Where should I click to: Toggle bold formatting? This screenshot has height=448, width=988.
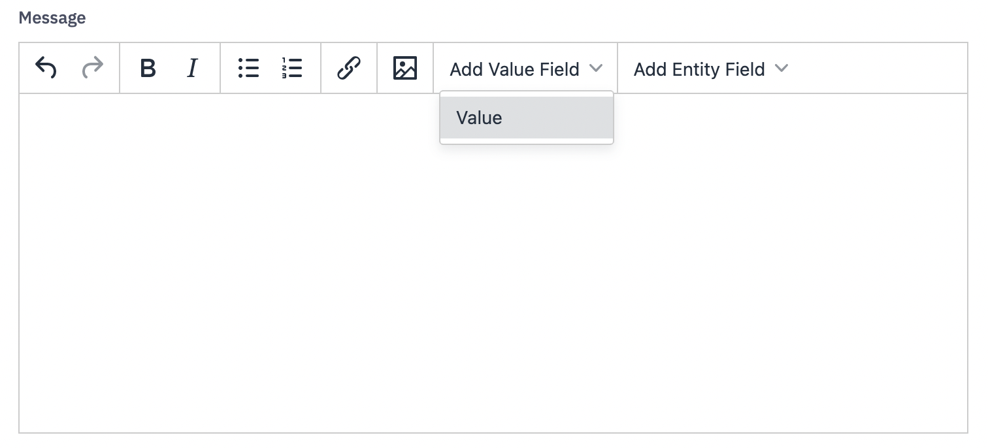148,68
